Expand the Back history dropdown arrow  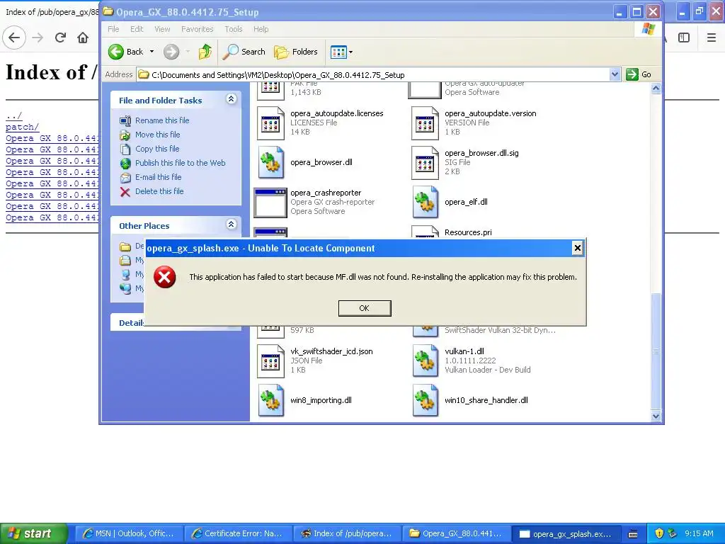tap(152, 52)
